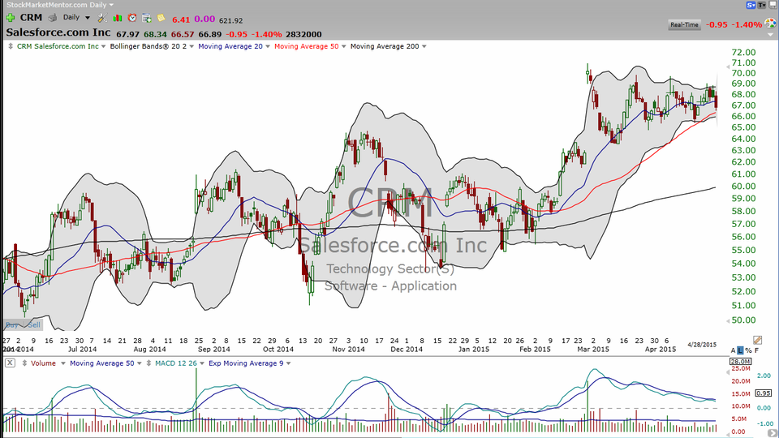Click the 2832000 volume figure
This screenshot has width=779, height=438.
[303, 34]
